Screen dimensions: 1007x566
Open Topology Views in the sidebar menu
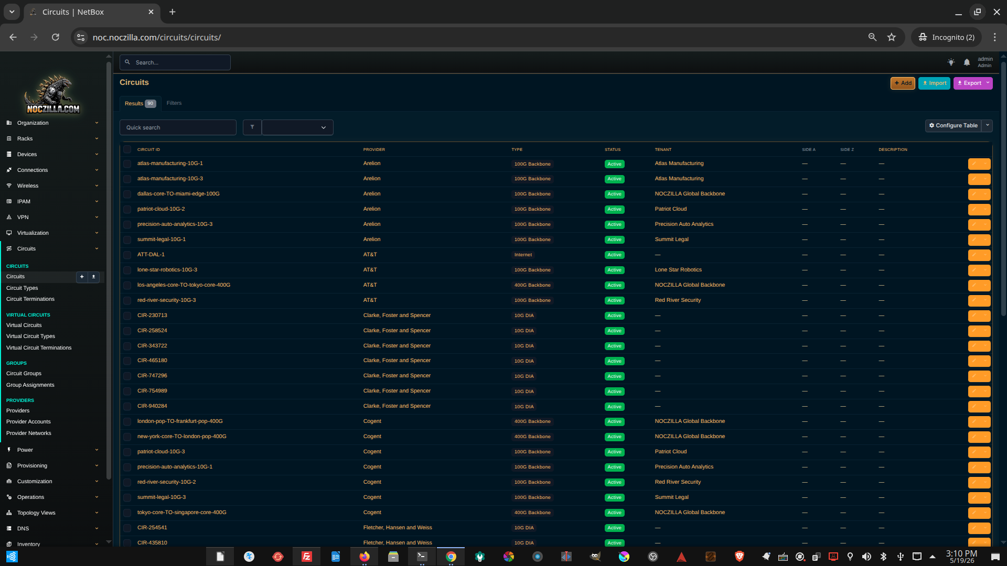[x=36, y=513]
